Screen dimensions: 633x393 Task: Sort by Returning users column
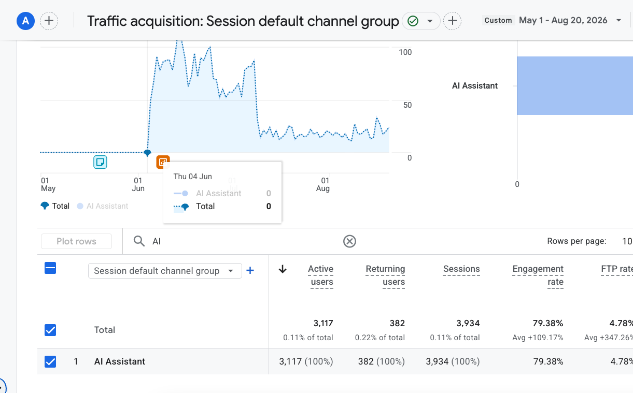[385, 275]
